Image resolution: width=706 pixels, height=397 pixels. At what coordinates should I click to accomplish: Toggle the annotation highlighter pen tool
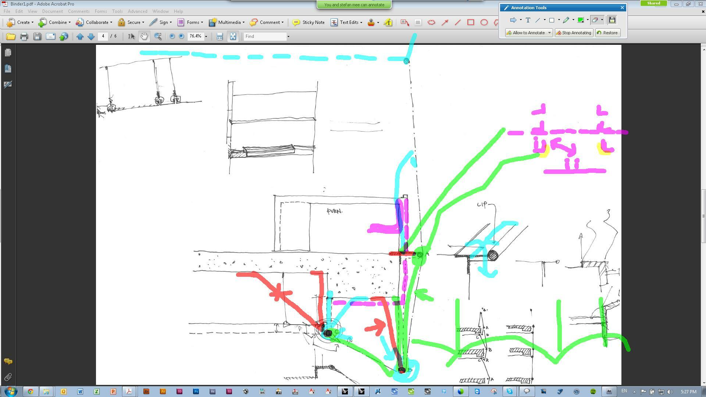pos(566,20)
